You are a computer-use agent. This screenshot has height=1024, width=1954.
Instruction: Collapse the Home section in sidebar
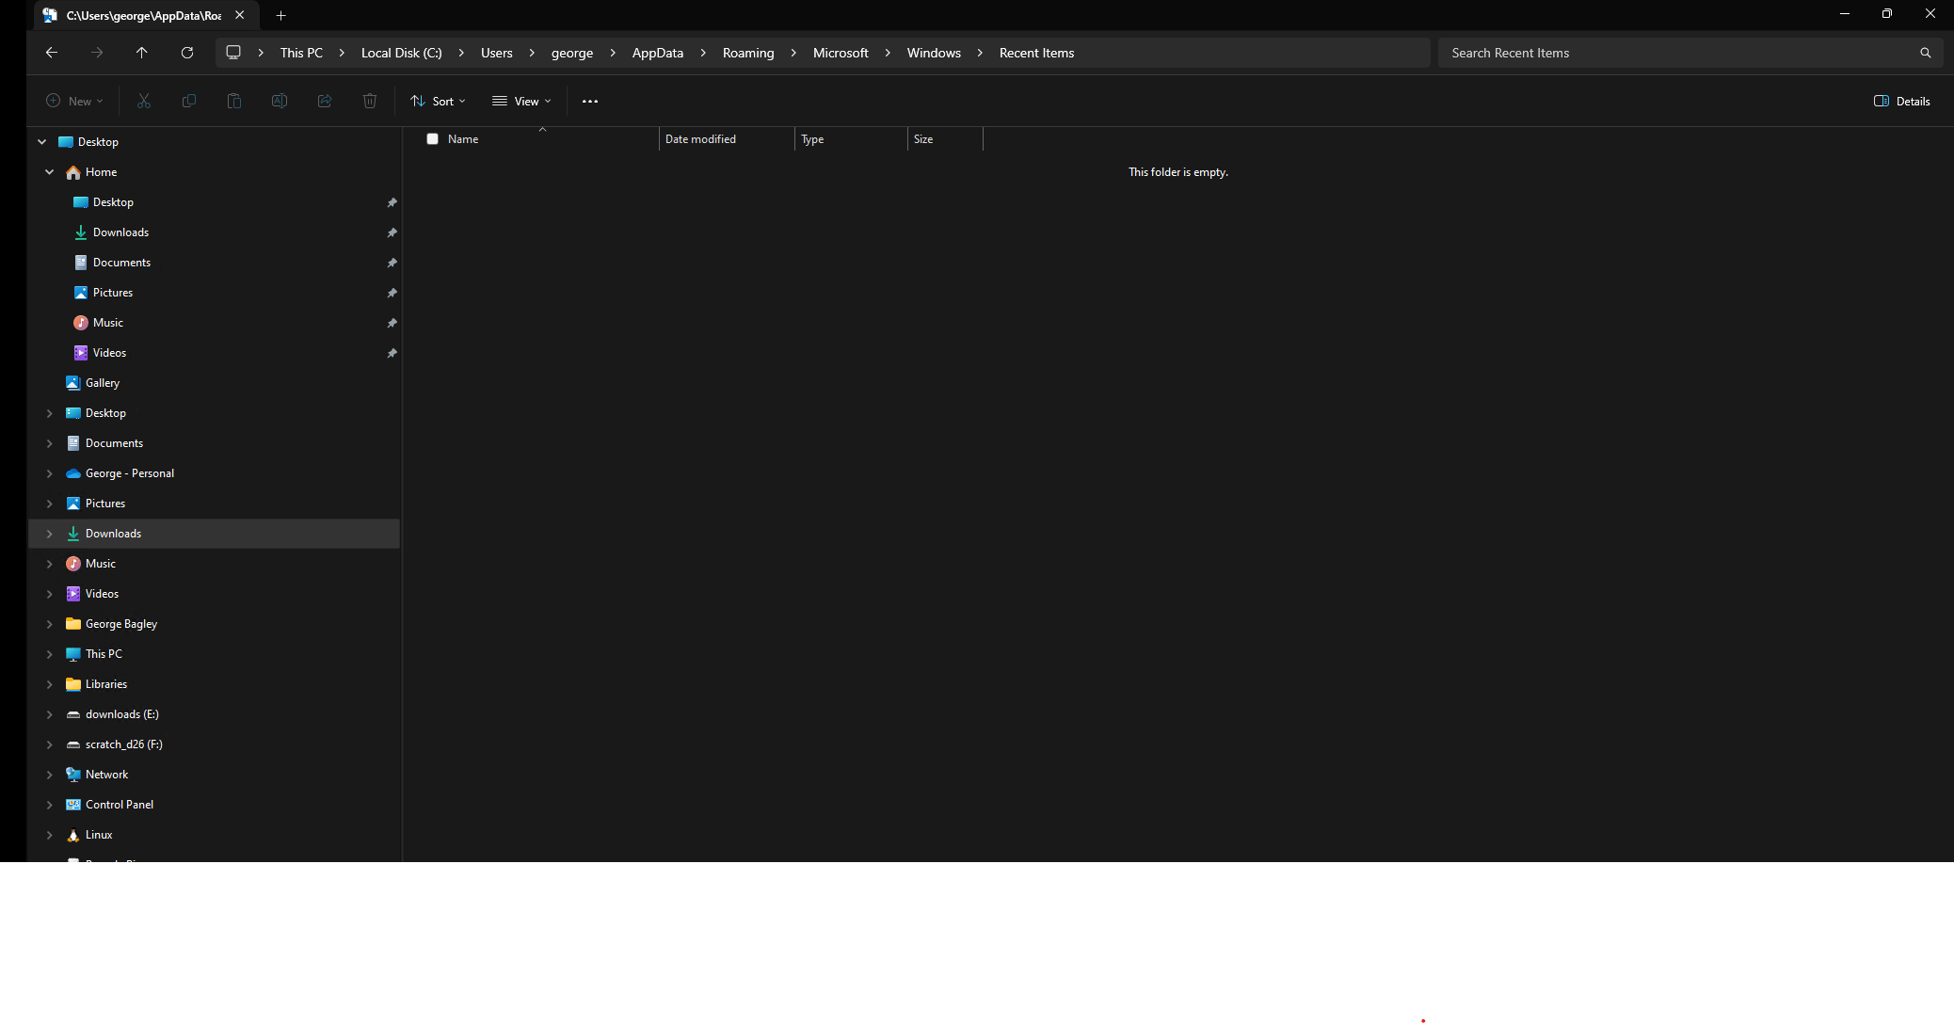pos(50,171)
